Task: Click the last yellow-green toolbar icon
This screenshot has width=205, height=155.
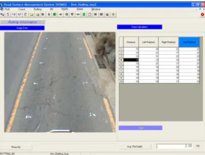Action: (113, 14)
